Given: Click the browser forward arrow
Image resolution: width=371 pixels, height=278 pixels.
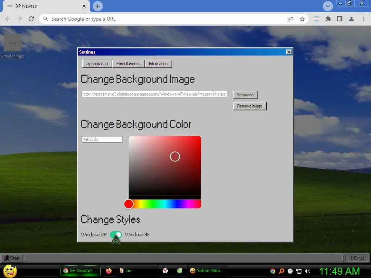Looking at the screenshot, I should point(20,19).
